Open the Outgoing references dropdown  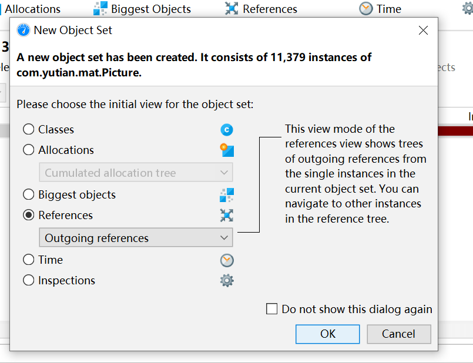[136, 238]
